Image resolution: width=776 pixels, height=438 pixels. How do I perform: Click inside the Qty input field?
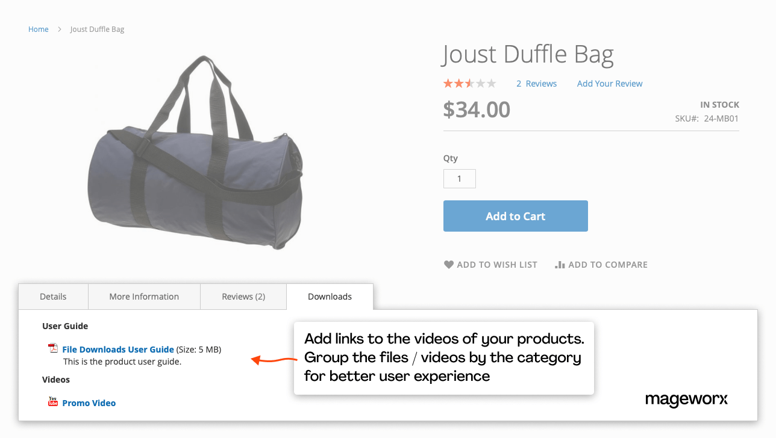pyautogui.click(x=459, y=178)
